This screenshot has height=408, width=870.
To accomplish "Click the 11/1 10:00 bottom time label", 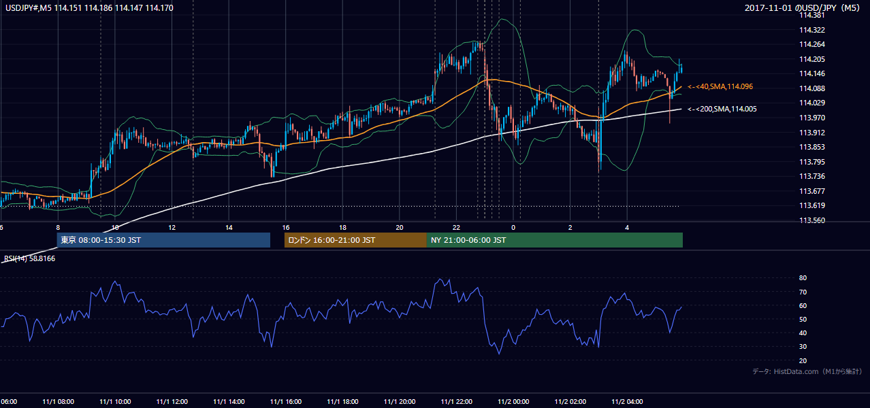I will pos(115,402).
